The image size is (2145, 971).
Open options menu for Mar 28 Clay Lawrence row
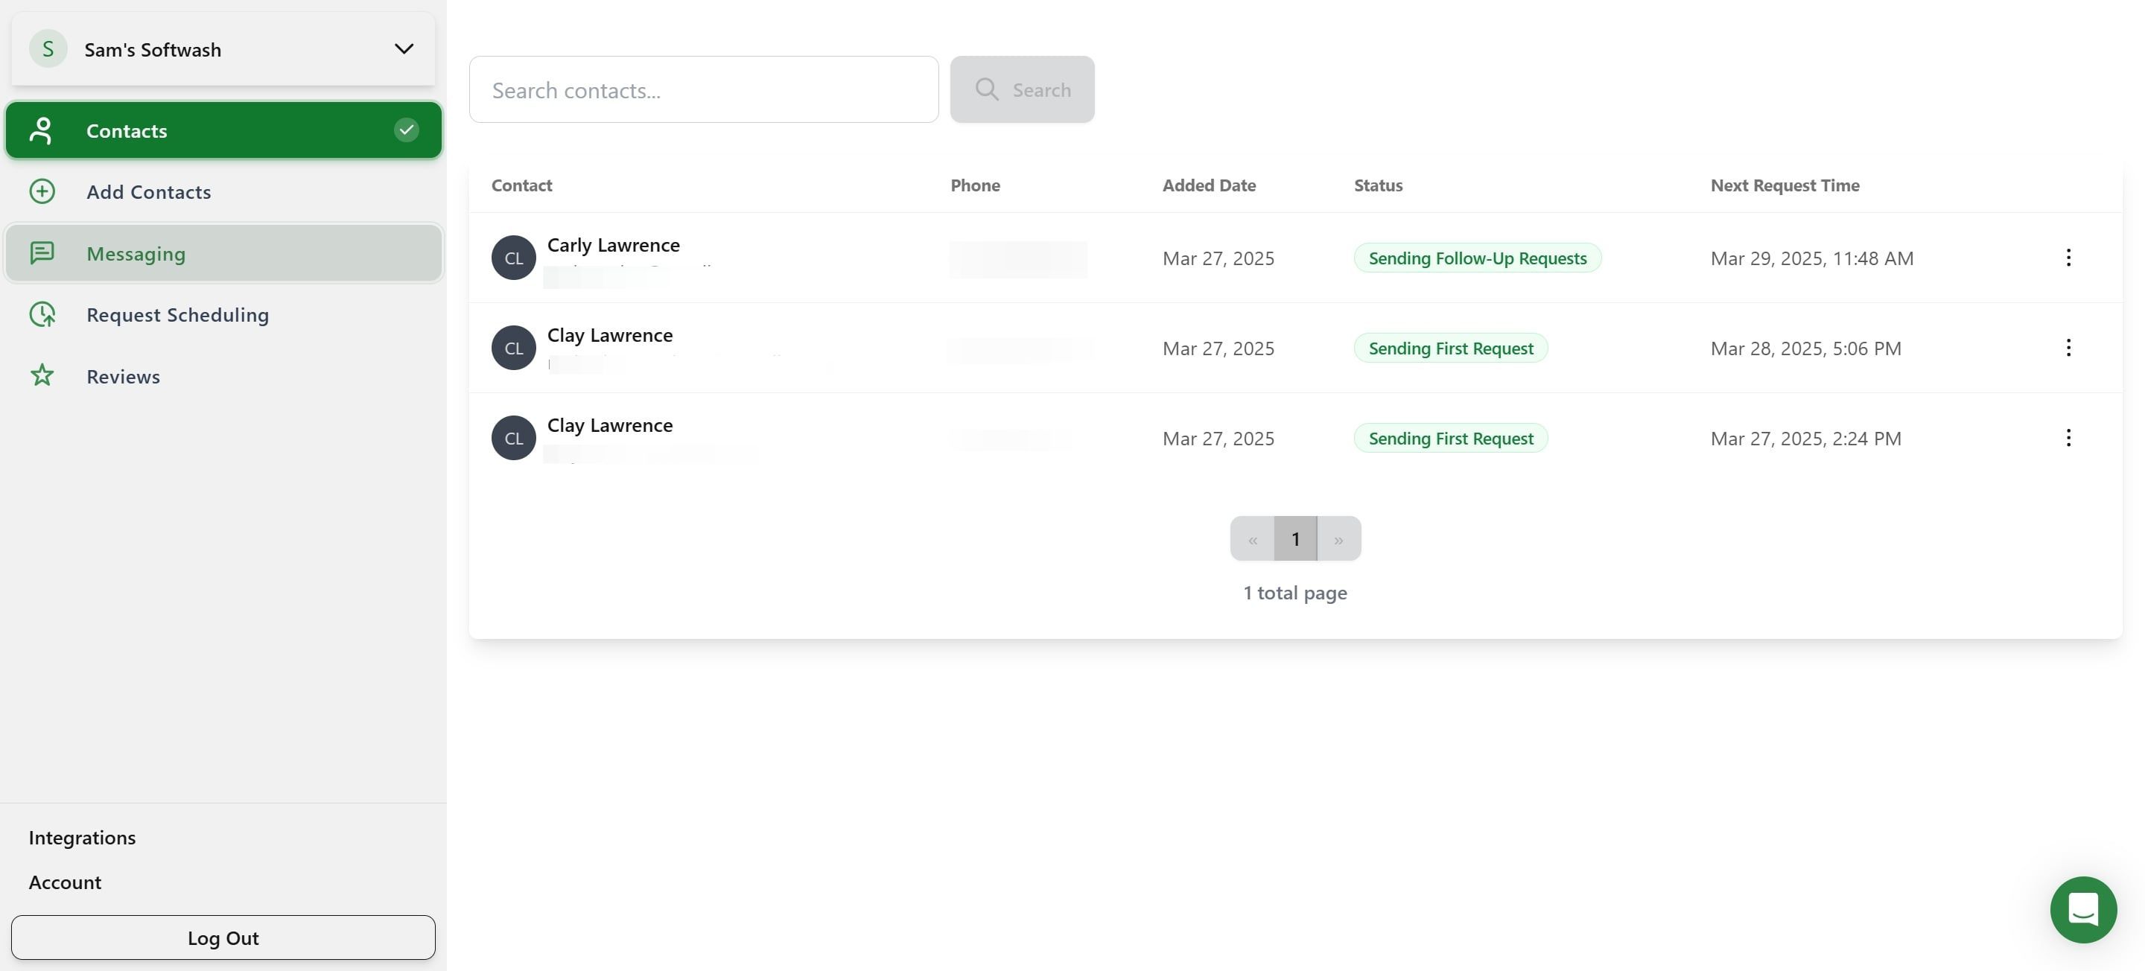click(x=2068, y=347)
